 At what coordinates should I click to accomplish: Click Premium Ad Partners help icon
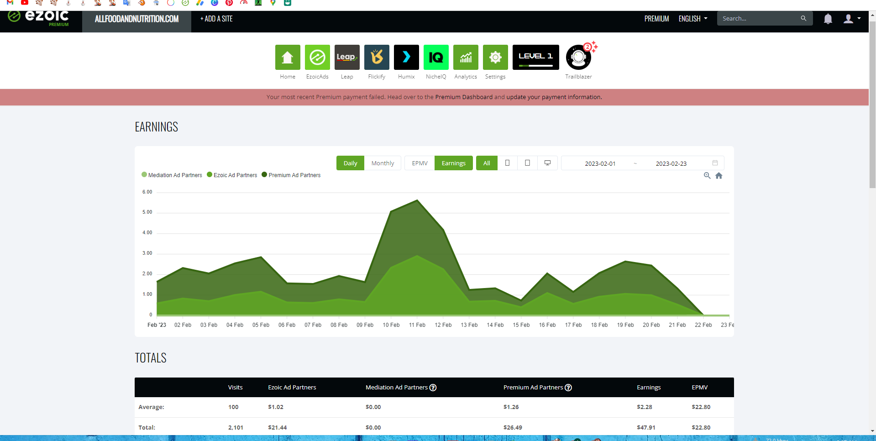(568, 388)
